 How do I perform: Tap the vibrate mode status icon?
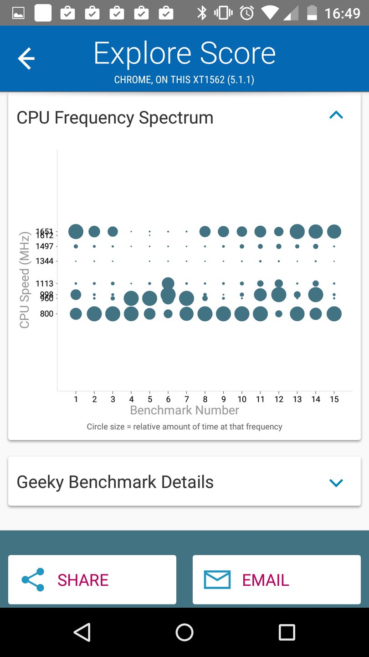point(223,13)
